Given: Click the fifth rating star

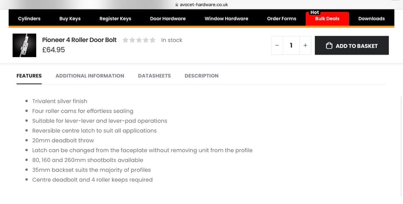Looking at the screenshot, I should coord(153,40).
